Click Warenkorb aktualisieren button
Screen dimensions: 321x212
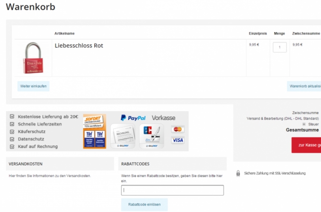(x=304, y=86)
